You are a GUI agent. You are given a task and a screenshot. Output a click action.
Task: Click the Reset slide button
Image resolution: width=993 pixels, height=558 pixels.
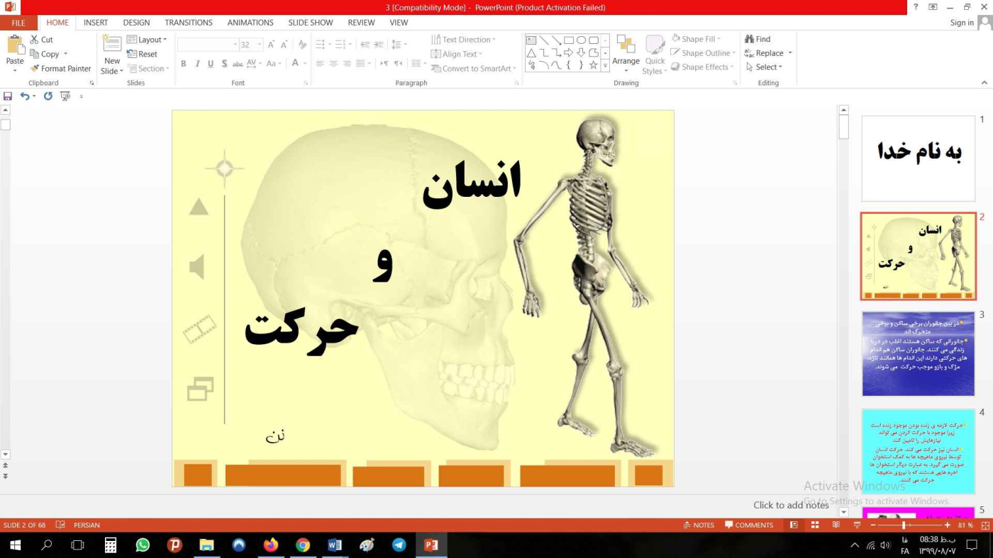143,54
